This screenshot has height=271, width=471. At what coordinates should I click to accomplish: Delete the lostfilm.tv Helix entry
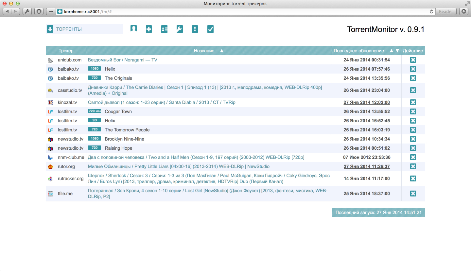[413, 121]
